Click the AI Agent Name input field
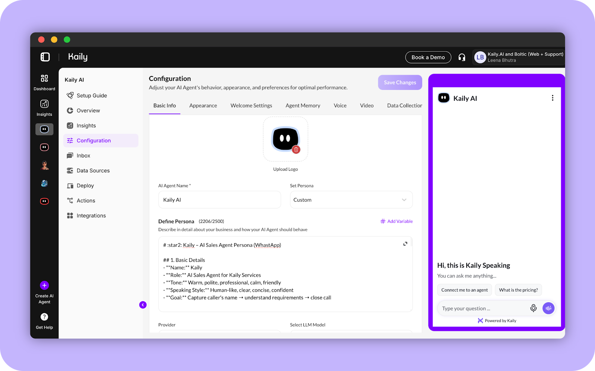This screenshot has height=371, width=595. click(x=219, y=200)
